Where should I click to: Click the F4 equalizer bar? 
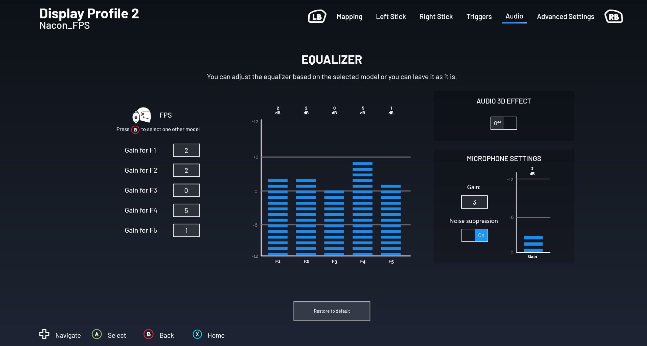362,209
